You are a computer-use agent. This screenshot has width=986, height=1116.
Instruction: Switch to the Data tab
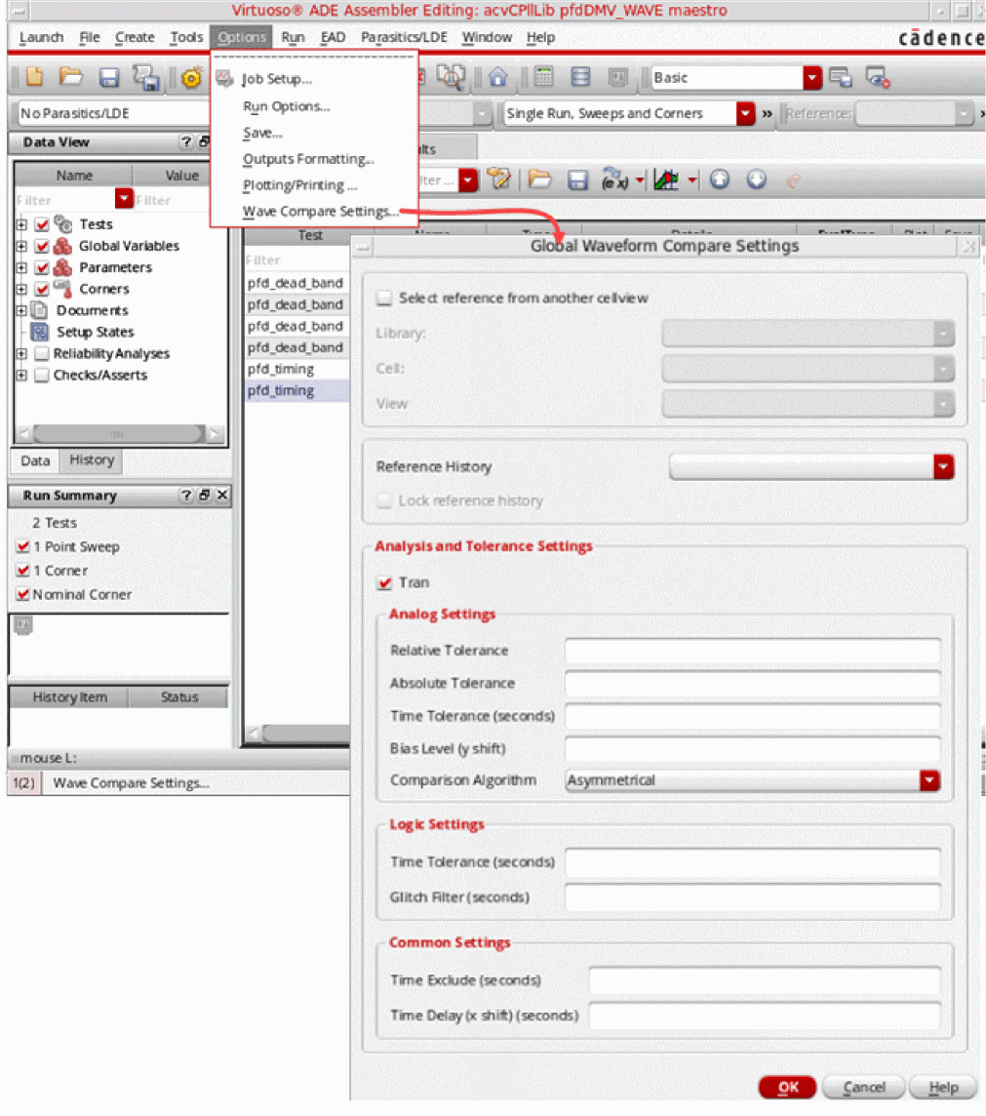point(35,460)
